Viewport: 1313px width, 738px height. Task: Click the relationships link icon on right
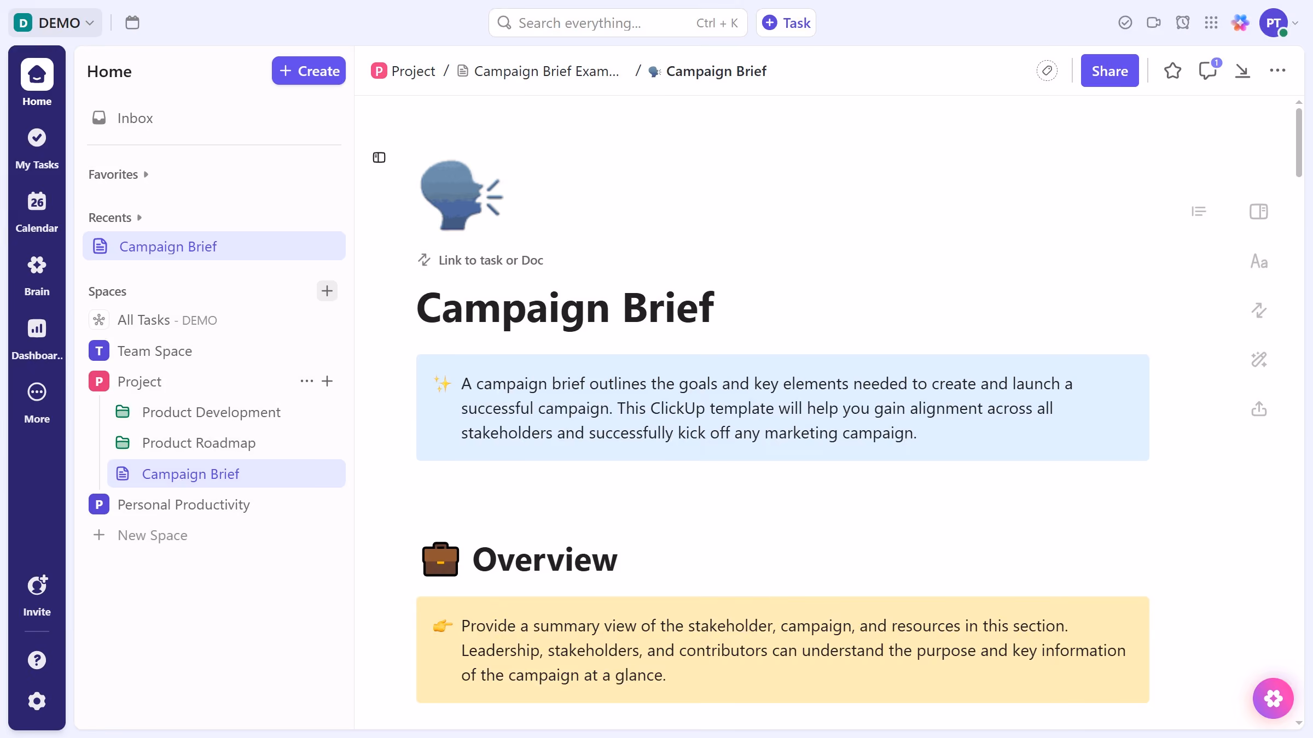pyautogui.click(x=1258, y=310)
